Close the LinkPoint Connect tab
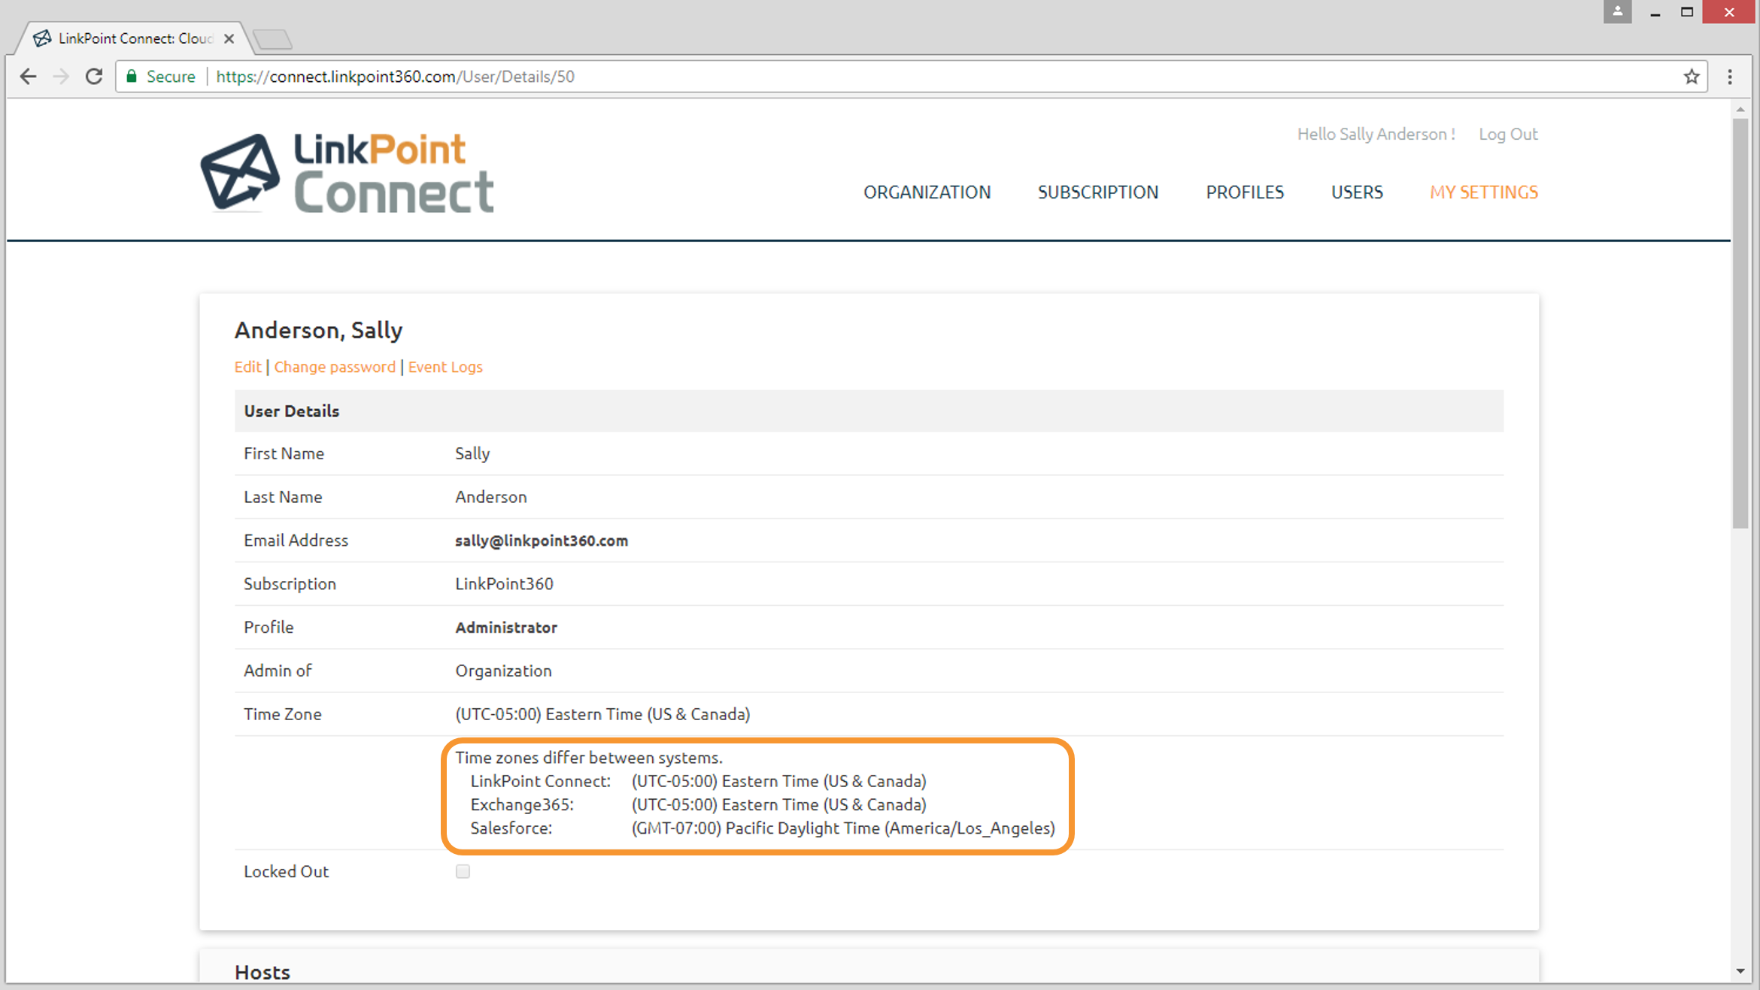 (229, 38)
